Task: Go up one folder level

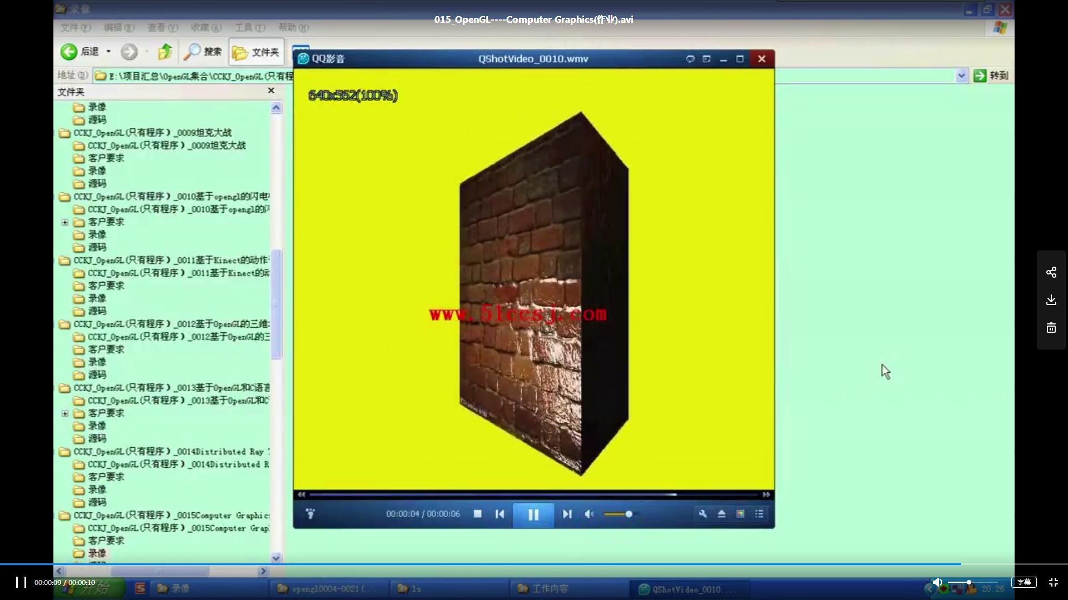Action: tap(165, 52)
